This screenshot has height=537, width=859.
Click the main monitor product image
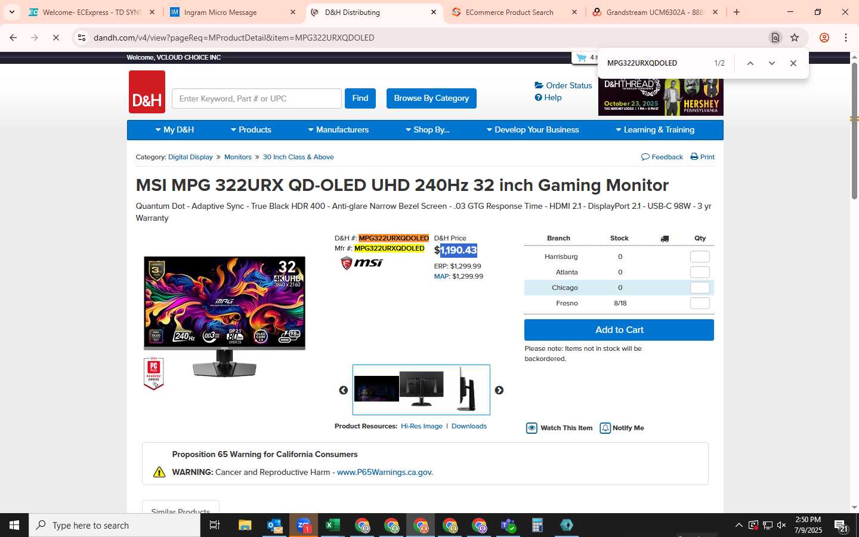pyautogui.click(x=224, y=316)
